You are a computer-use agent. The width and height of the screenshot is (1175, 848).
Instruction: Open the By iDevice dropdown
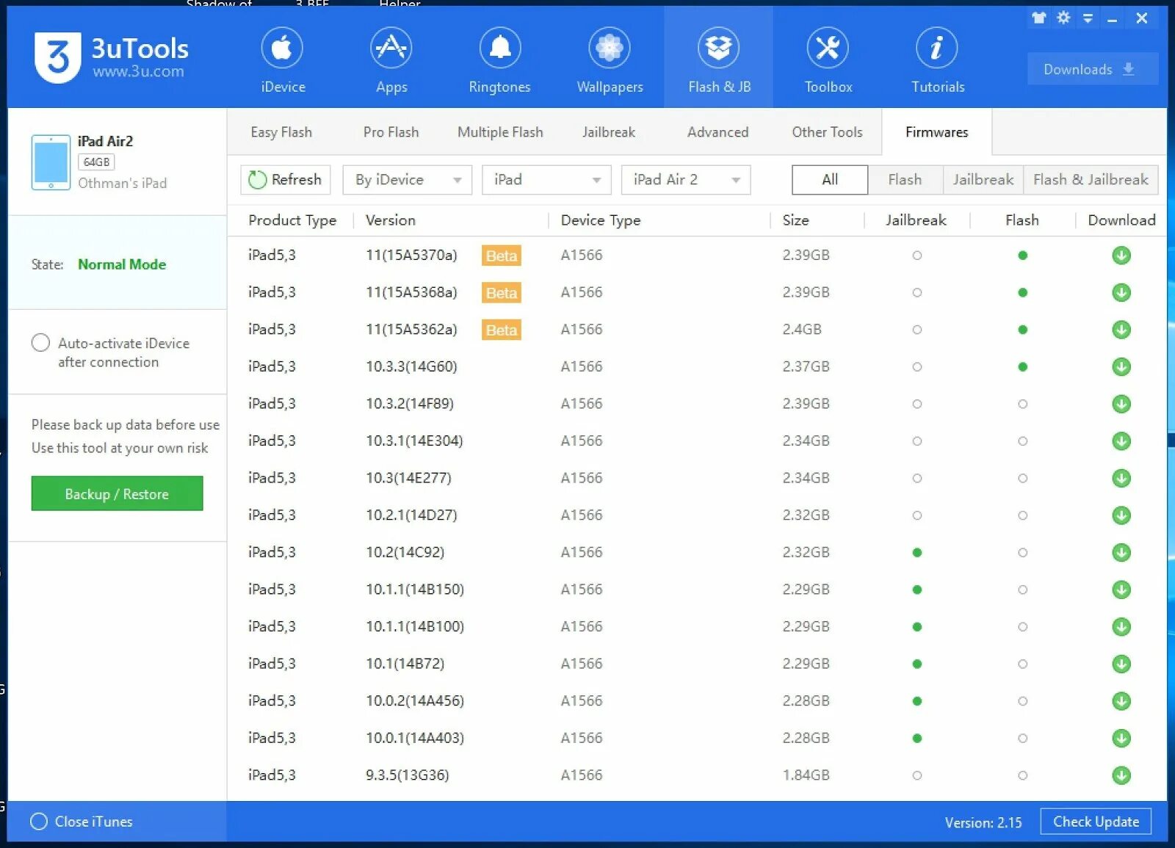407,180
